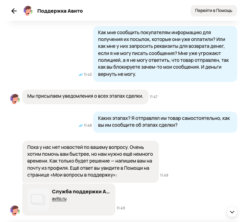Click the 11:49 timestamp beside the link preview card
This screenshot has height=222, width=240.
coord(121,208)
